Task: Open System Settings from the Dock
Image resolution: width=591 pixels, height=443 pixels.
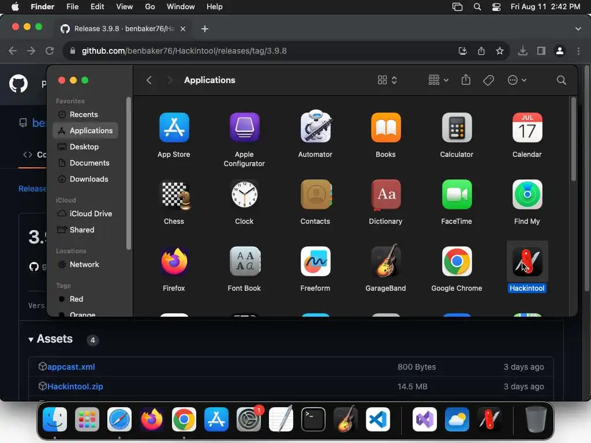Action: tap(249, 419)
